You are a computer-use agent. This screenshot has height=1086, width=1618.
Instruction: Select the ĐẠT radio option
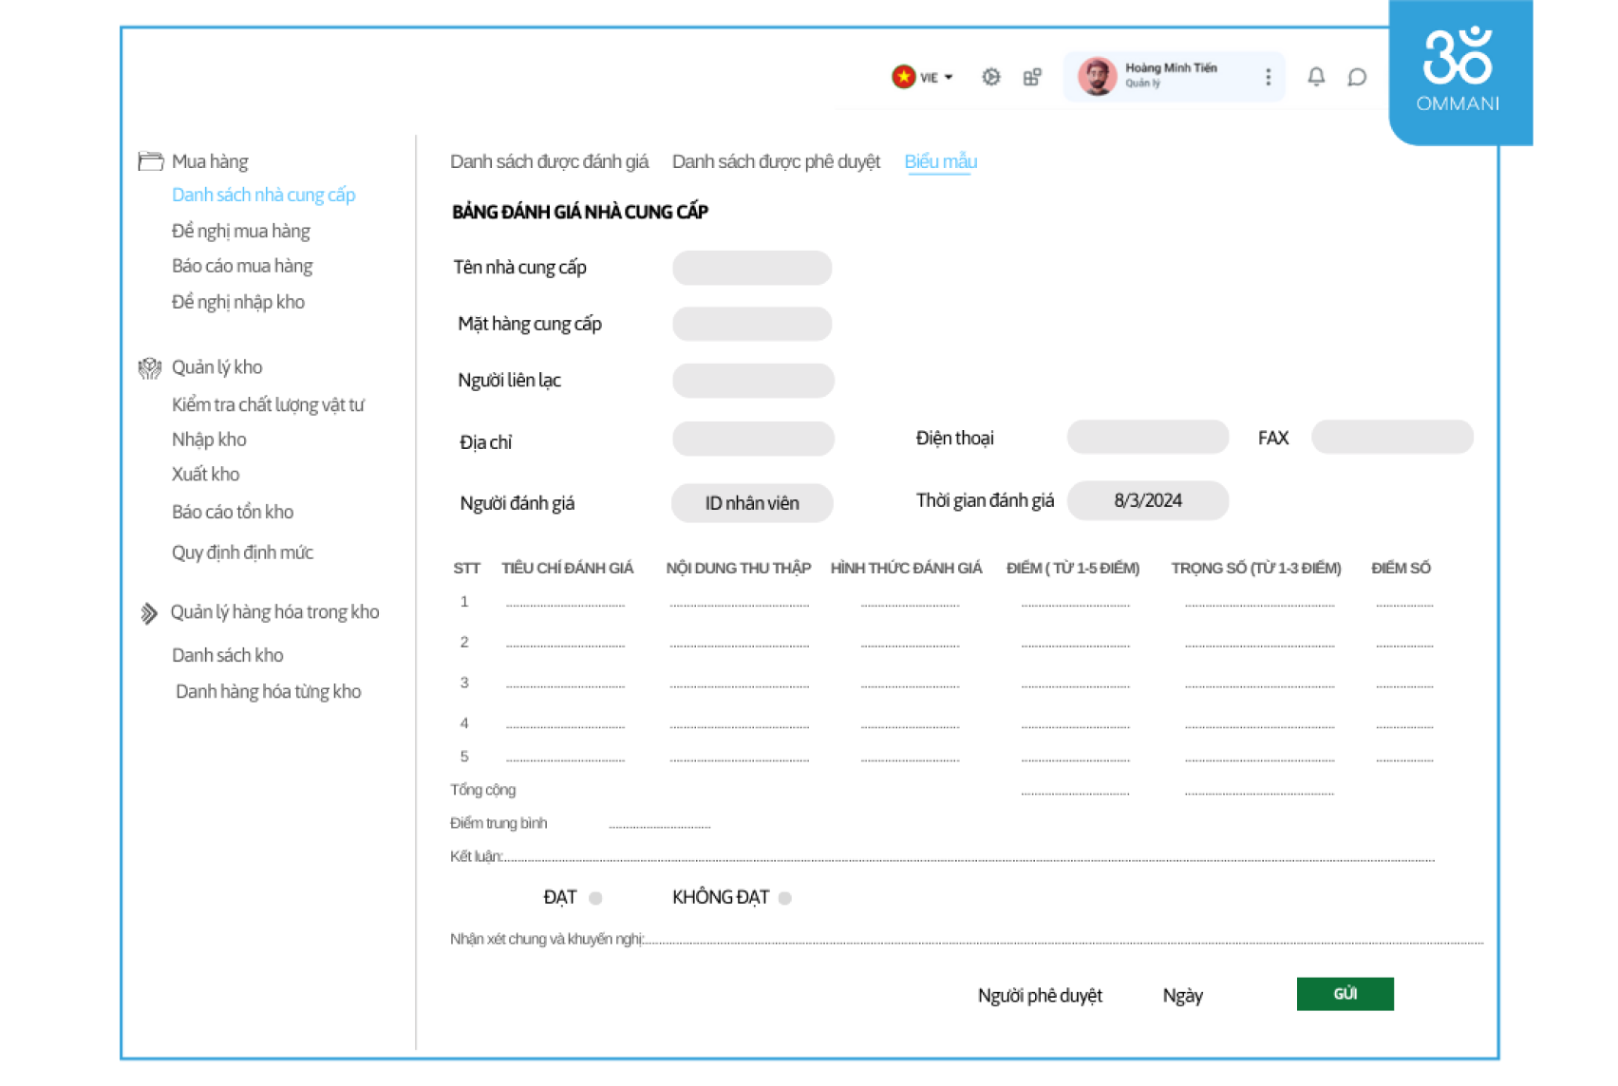[595, 898]
